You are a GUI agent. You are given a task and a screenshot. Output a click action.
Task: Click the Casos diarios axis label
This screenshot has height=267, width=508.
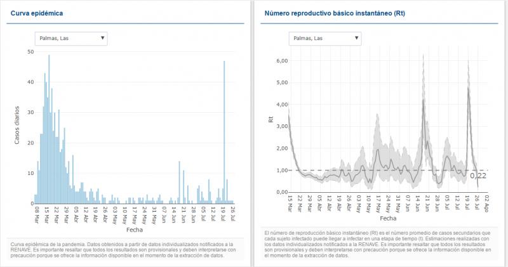click(19, 125)
